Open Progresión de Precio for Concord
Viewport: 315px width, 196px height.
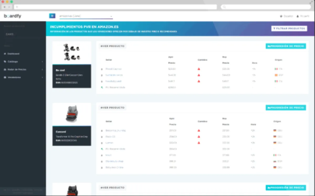pyautogui.click(x=286, y=108)
